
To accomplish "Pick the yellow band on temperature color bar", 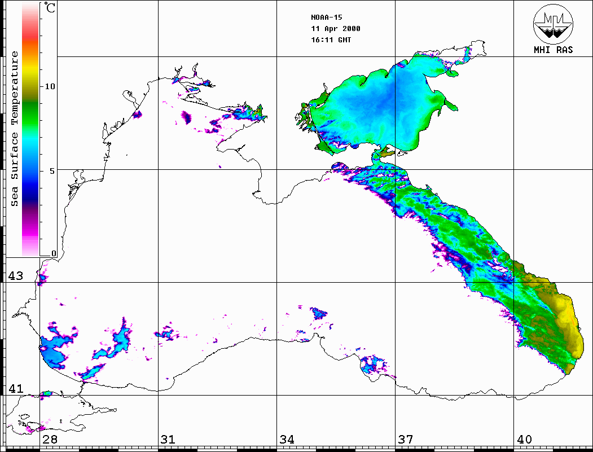I will (30, 70).
